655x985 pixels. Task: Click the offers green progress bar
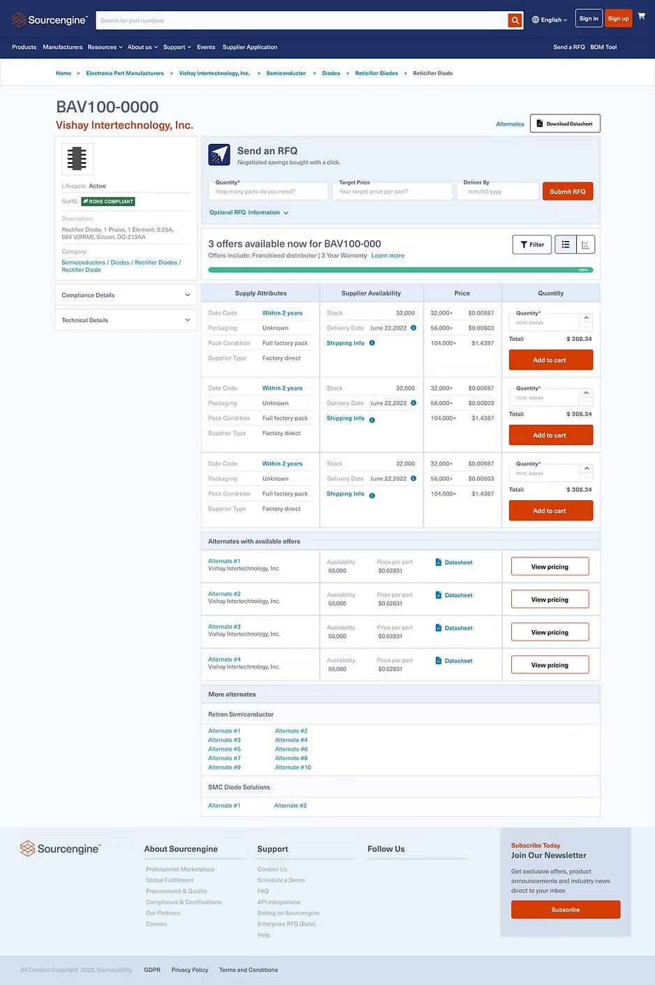tap(400, 270)
